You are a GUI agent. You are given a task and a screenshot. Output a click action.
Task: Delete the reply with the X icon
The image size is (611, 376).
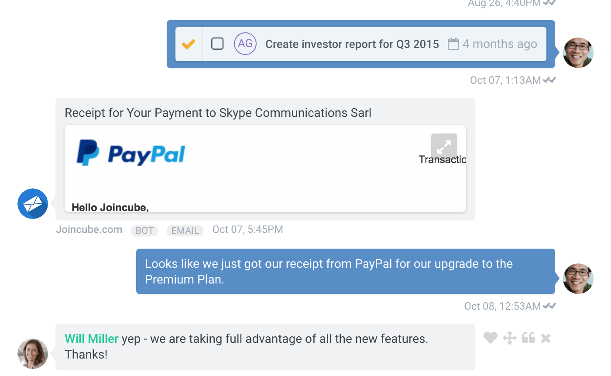tap(546, 338)
